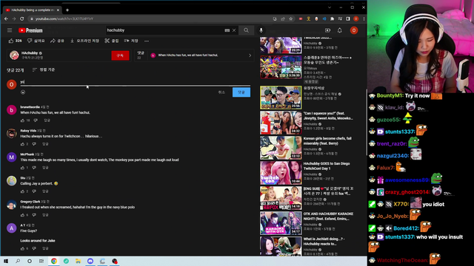474x266 pixels.
Task: Cancel the comment draft
Action: pyautogui.click(x=221, y=92)
